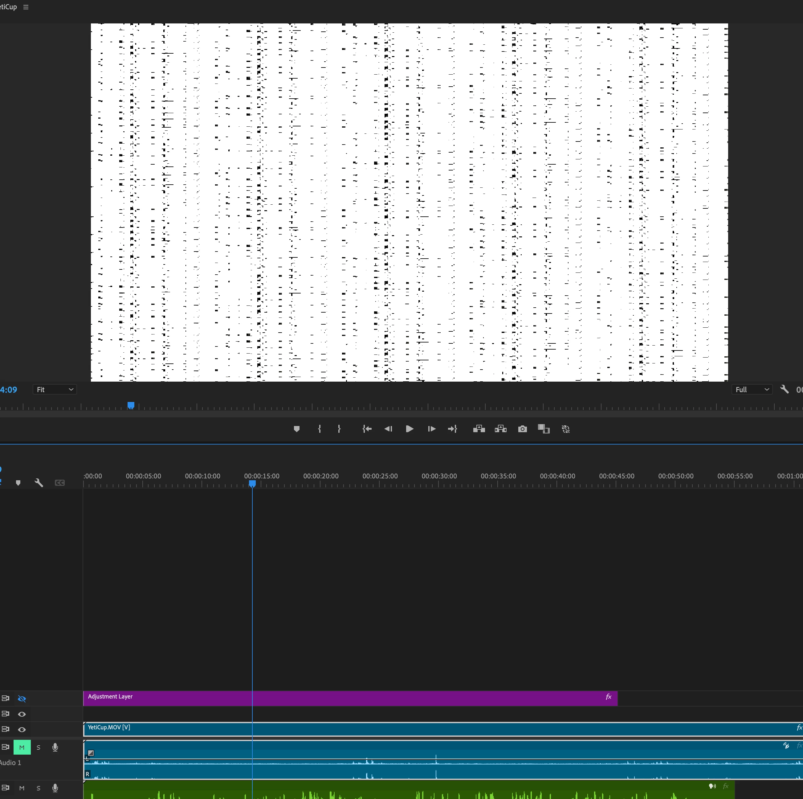Step forward one frame
This screenshot has height=799, width=803.
tap(431, 429)
